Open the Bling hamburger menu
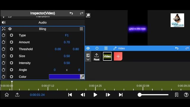 (x=81, y=29)
